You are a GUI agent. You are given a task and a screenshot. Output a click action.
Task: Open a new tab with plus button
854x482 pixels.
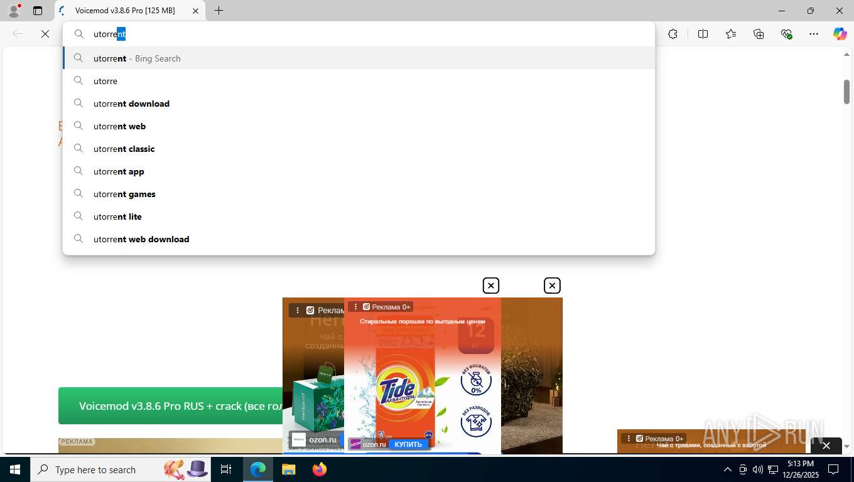[219, 11]
